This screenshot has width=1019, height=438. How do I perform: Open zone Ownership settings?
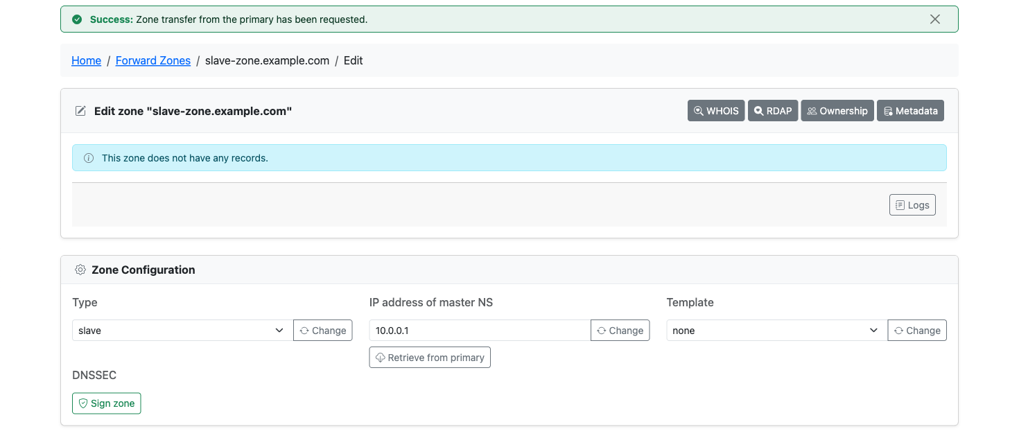pyautogui.click(x=837, y=111)
